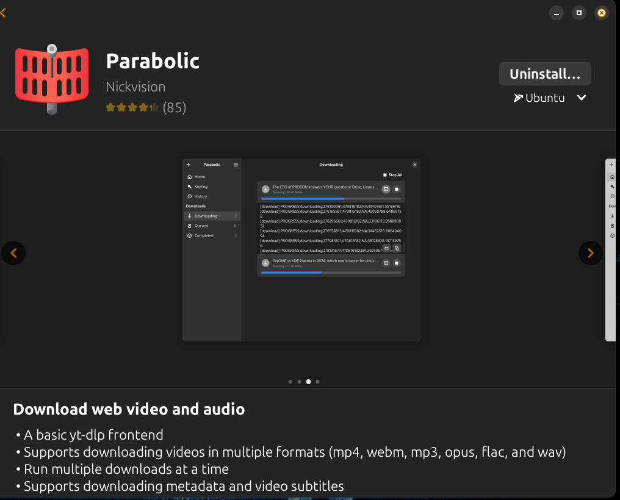Click the line about multiple video formats

pos(295,452)
